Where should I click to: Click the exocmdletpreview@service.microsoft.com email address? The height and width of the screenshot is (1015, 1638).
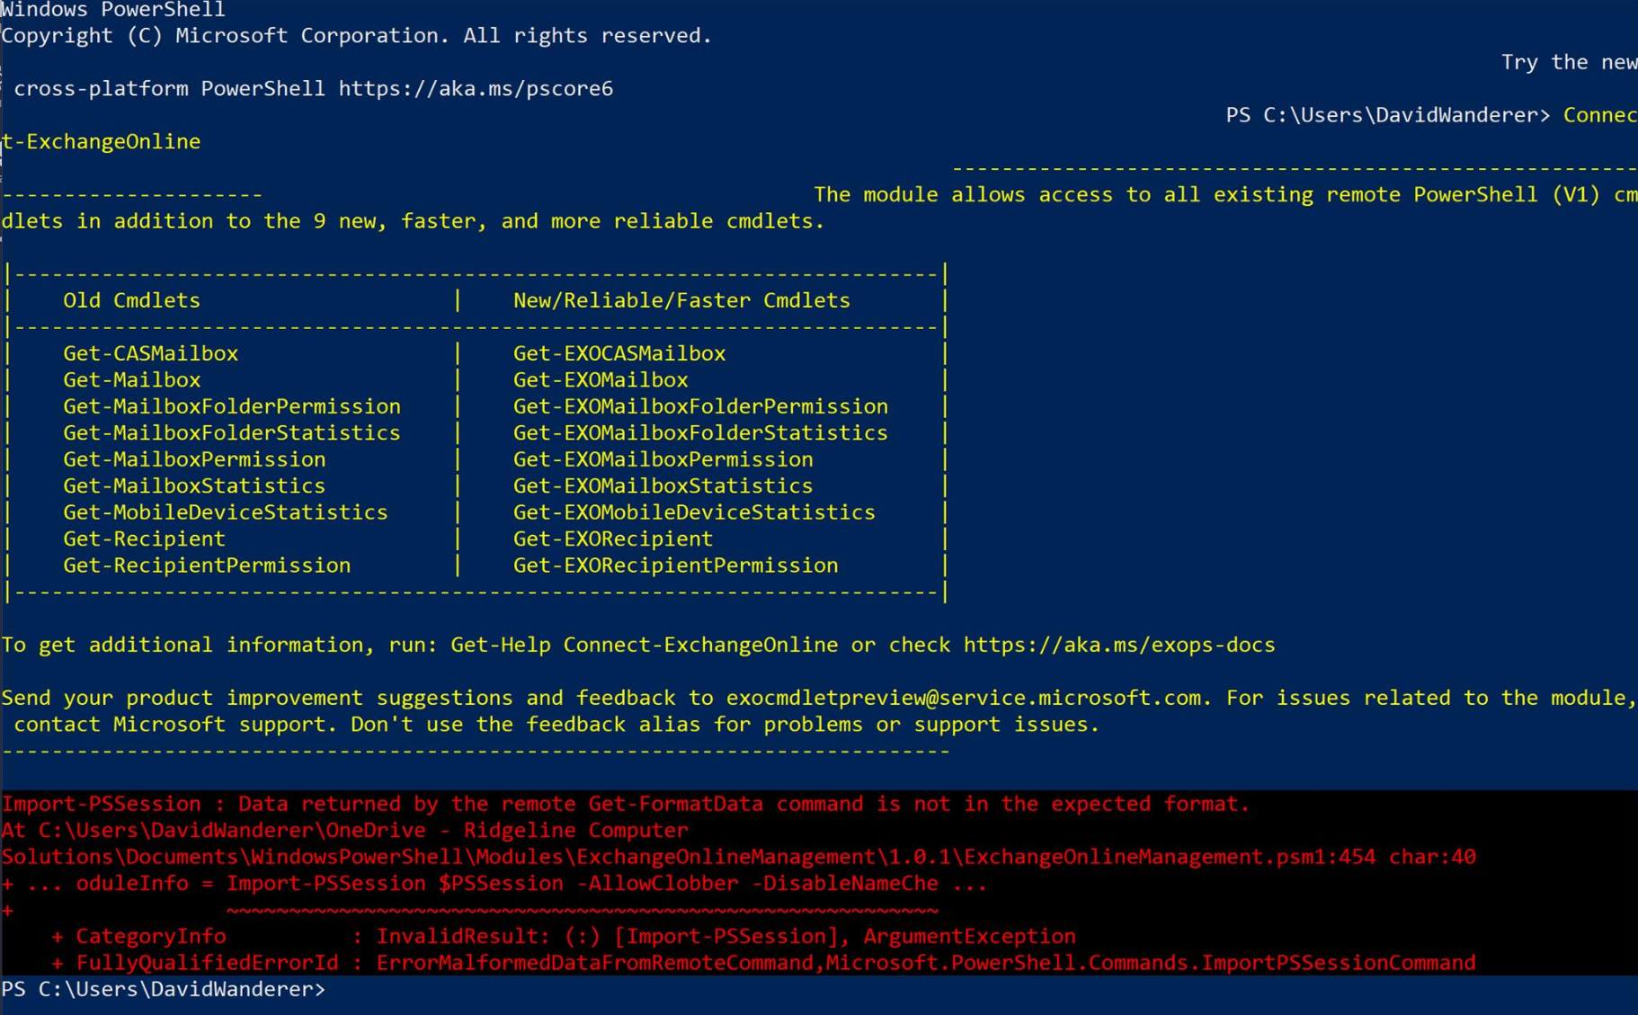[963, 699]
